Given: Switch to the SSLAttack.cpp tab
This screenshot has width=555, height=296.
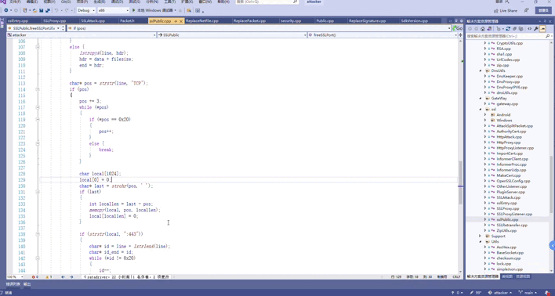Looking at the screenshot, I should coord(92,21).
